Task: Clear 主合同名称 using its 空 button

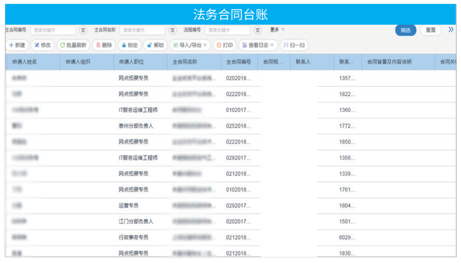Action: tap(173, 30)
